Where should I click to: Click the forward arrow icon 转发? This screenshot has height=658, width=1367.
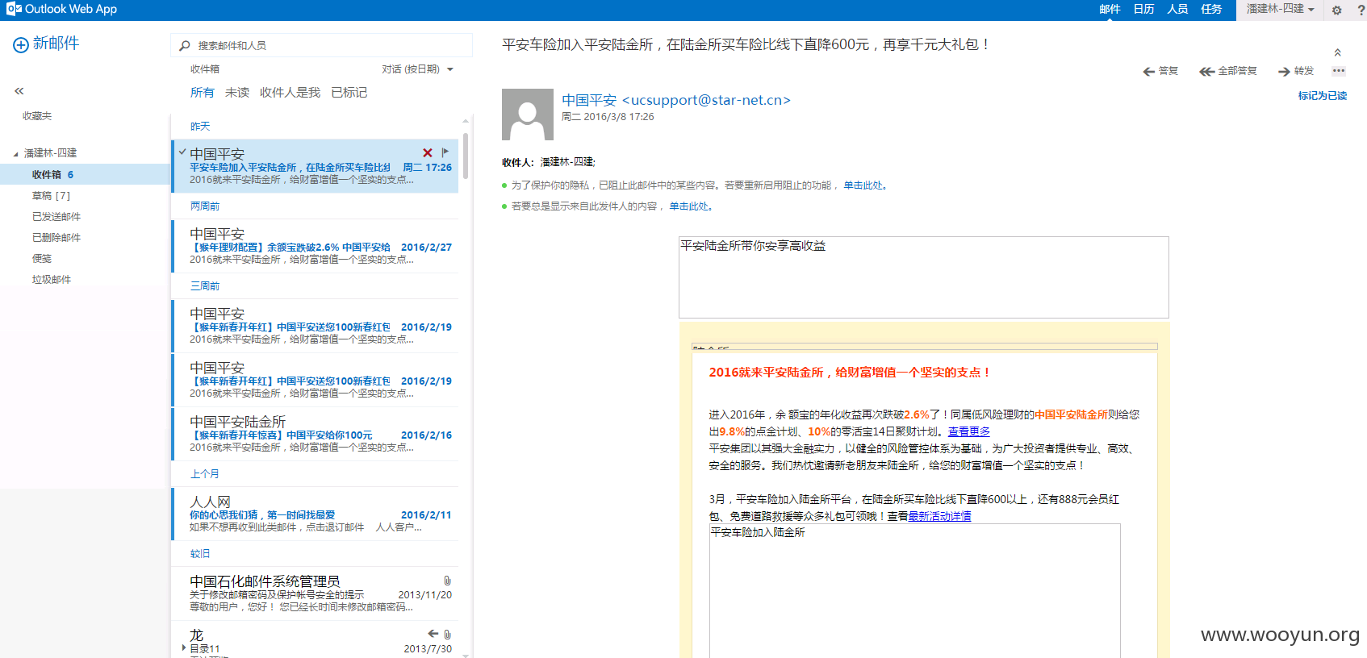pos(1284,72)
